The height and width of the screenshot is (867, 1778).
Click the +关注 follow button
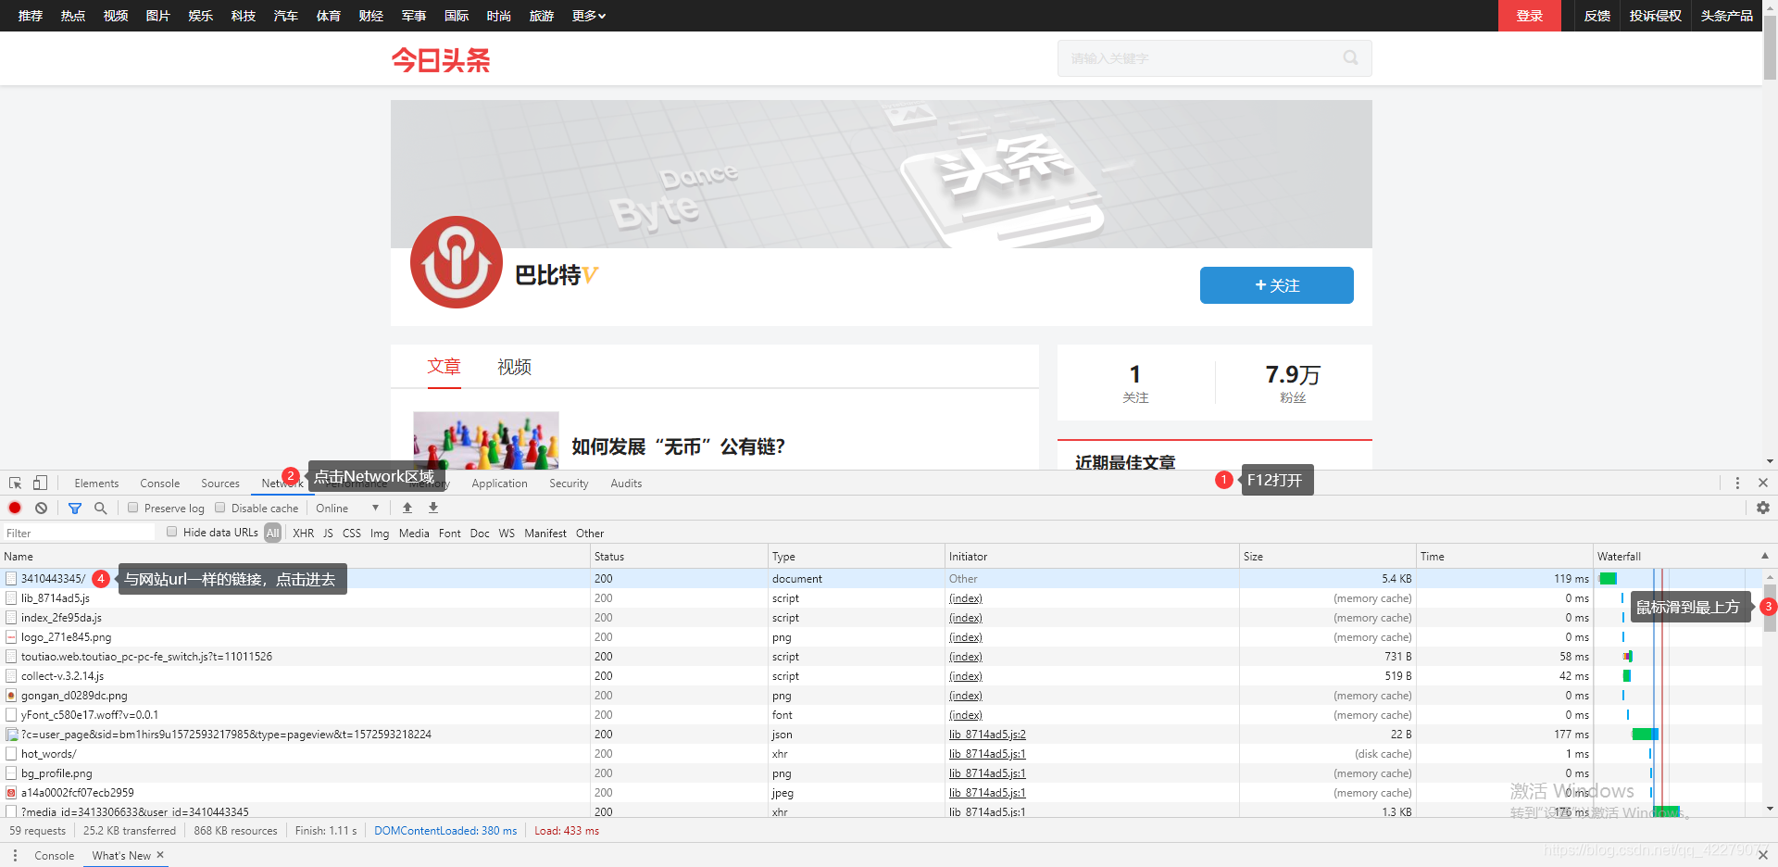pos(1276,285)
